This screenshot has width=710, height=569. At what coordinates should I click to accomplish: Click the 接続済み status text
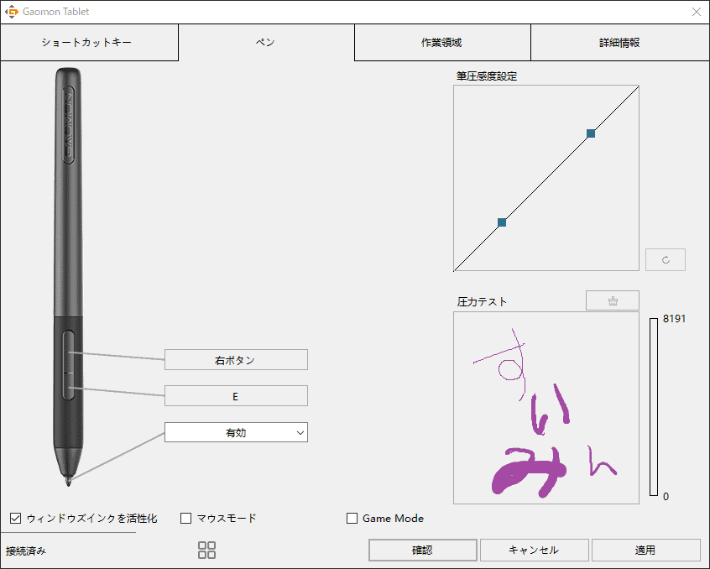26,551
